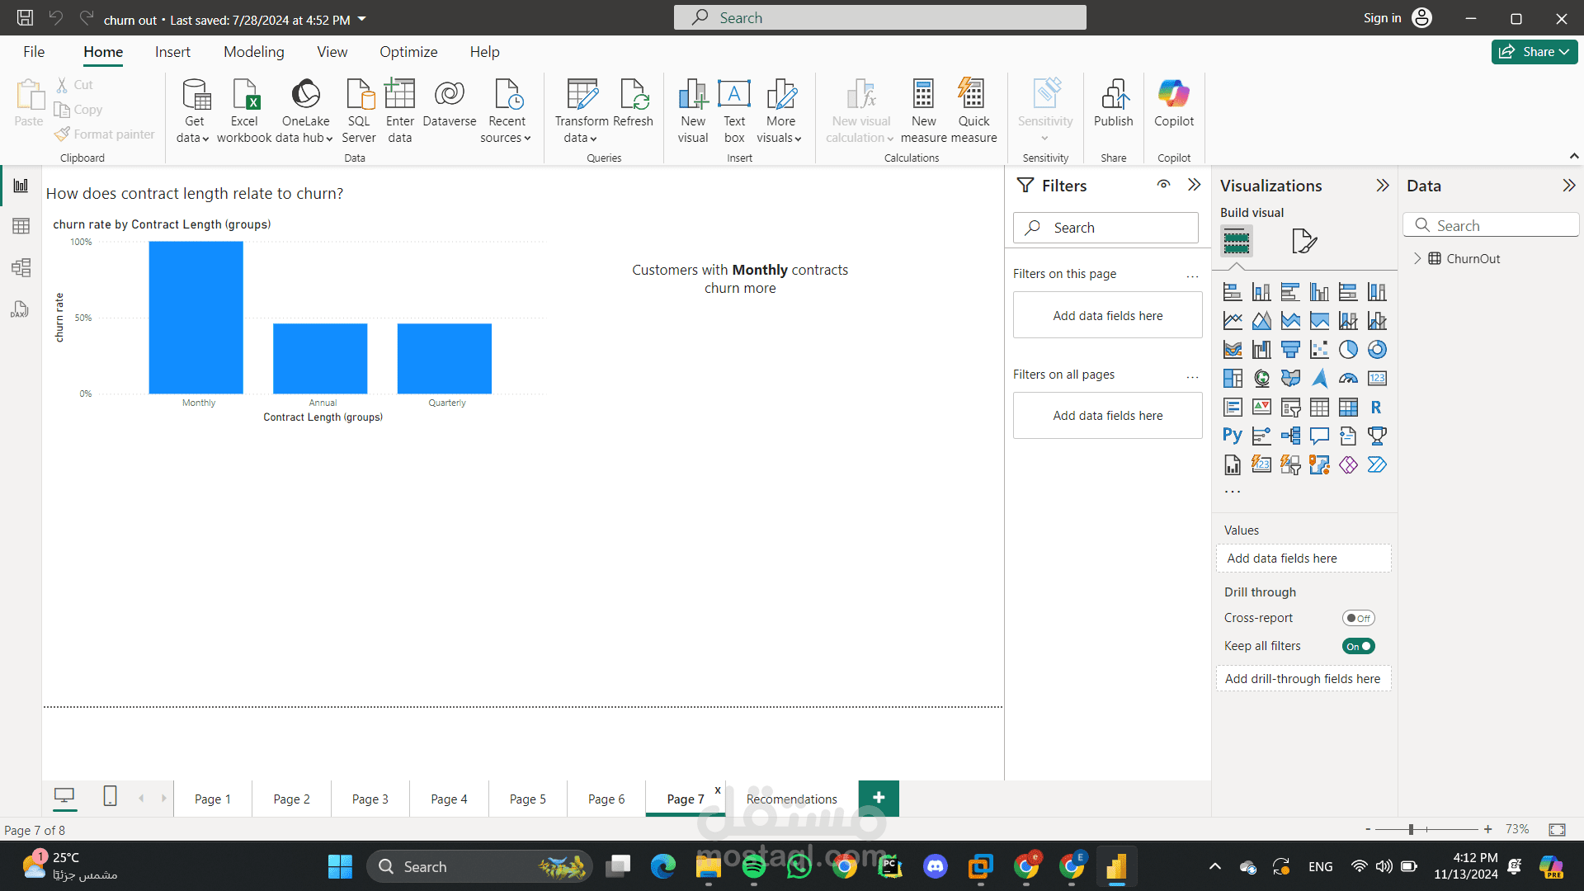
Task: Switch to Page 3 tab
Action: click(x=370, y=799)
